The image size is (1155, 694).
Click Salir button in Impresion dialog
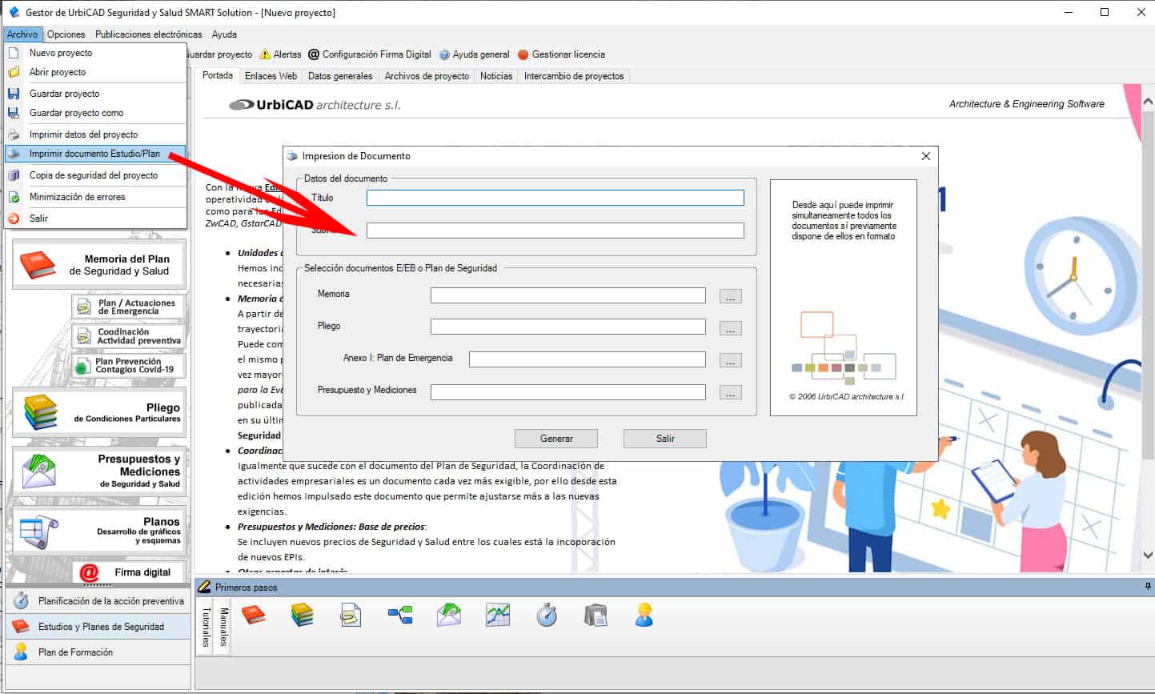[x=665, y=439]
